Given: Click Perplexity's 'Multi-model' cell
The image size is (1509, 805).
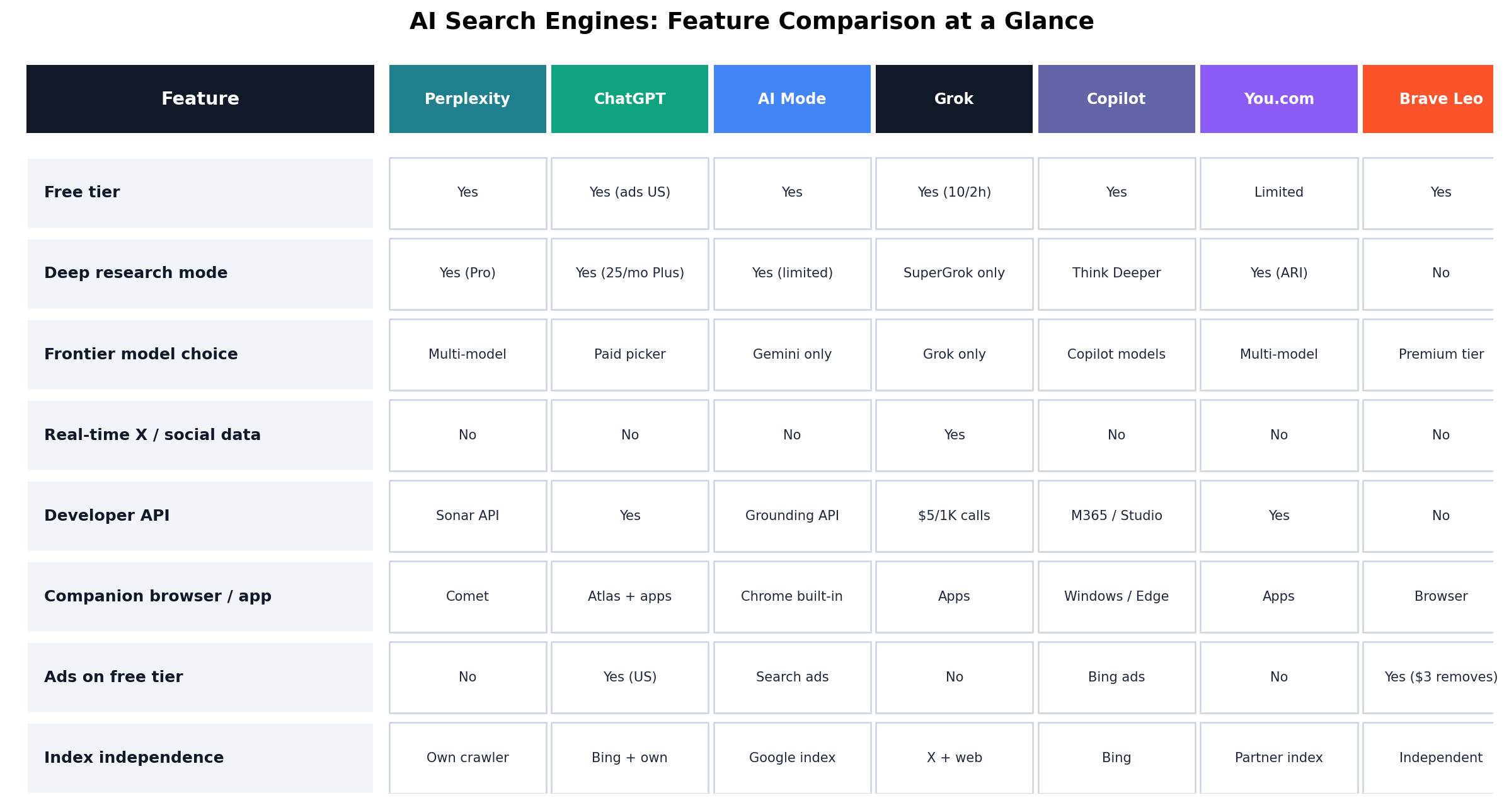Looking at the screenshot, I should pos(468,354).
